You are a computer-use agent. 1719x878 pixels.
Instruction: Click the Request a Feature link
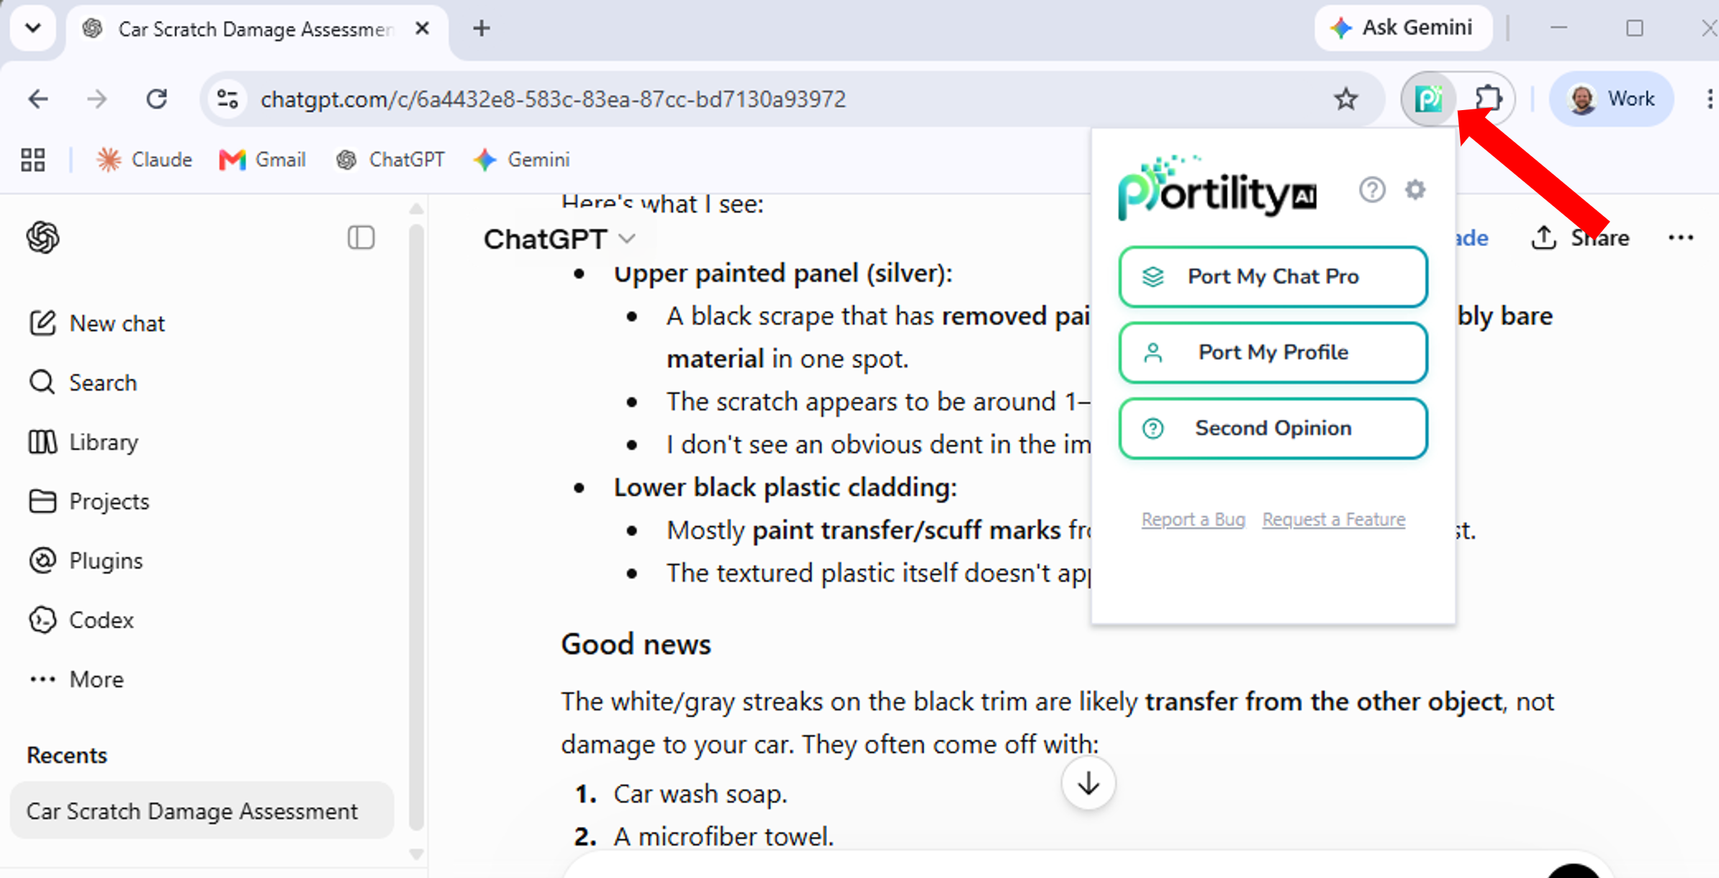tap(1333, 519)
